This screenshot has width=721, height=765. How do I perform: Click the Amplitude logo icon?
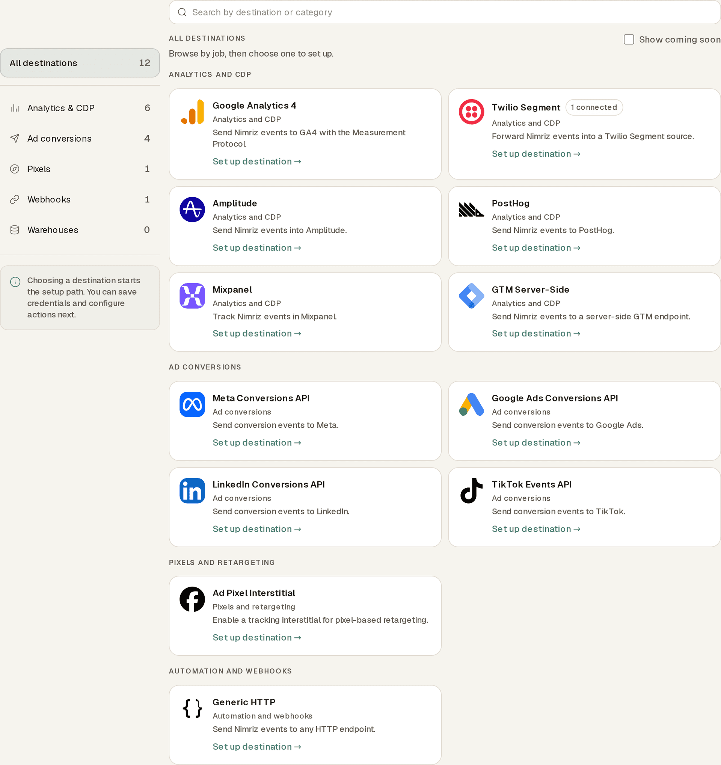192,209
